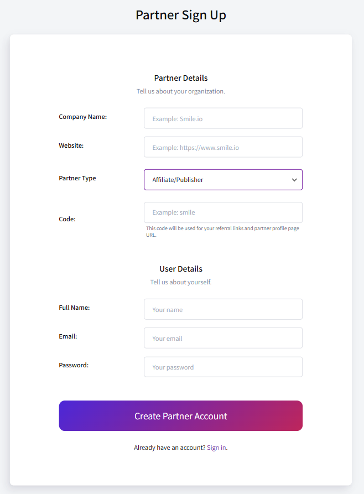Click the Code input field
Viewport: 364px width, 494px height.
tap(223, 212)
